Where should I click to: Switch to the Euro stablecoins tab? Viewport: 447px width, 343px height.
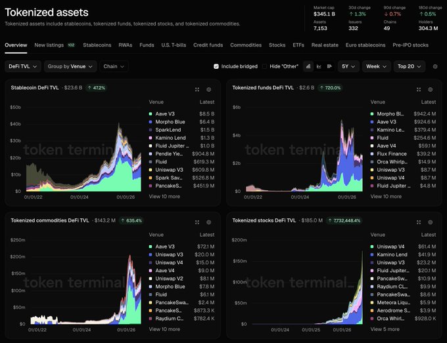[x=365, y=45]
